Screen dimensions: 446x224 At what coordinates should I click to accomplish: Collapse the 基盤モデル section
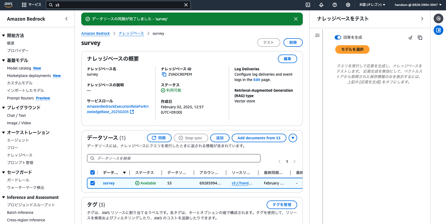click(3, 60)
